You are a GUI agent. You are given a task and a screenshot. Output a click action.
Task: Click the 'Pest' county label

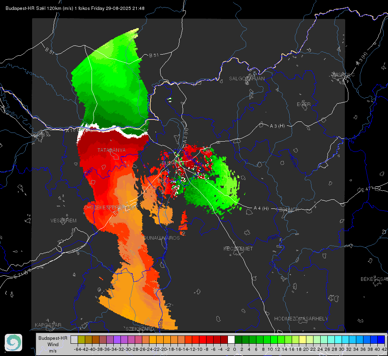tap(272, 238)
